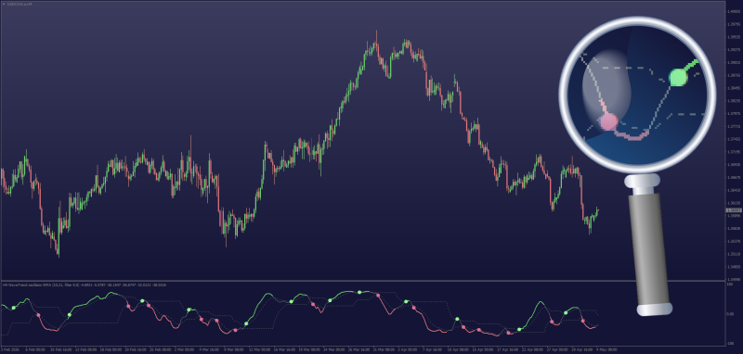Click the '27 Apr 00:00' time label

click(557, 349)
